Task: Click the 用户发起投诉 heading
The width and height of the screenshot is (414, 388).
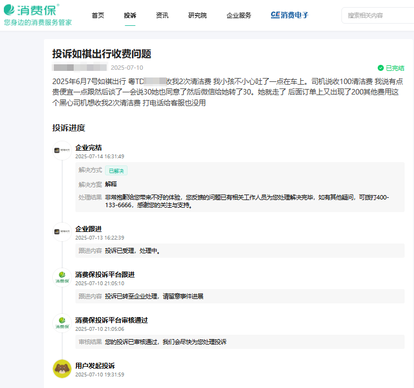Action: [x=95, y=366]
